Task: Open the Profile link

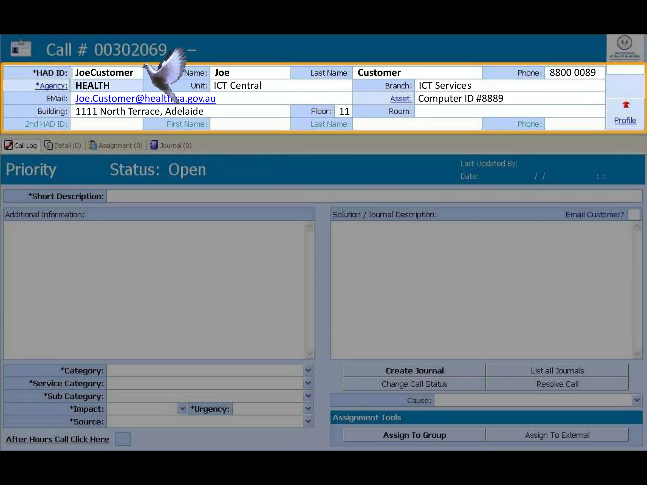Action: coord(625,120)
